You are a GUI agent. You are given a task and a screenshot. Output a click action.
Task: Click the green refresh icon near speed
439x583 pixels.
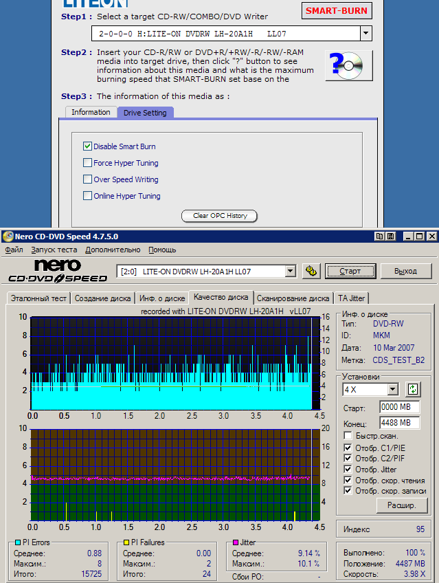(412, 389)
